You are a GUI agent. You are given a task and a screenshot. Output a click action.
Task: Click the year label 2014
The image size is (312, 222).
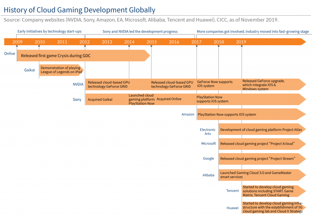[129, 42]
